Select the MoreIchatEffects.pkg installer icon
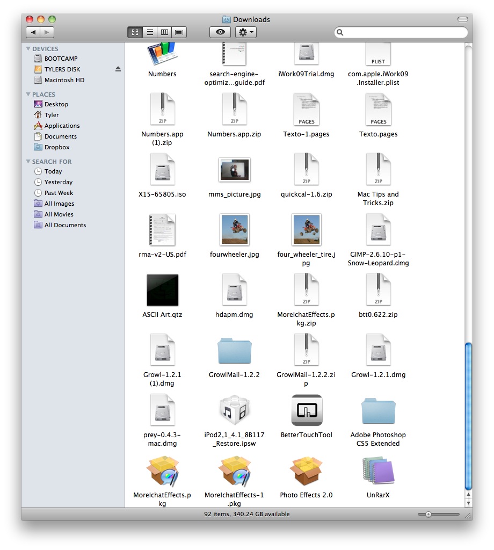This screenshot has width=494, height=550. pos(162,471)
